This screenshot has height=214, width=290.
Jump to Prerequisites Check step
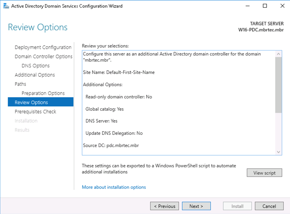(35, 111)
